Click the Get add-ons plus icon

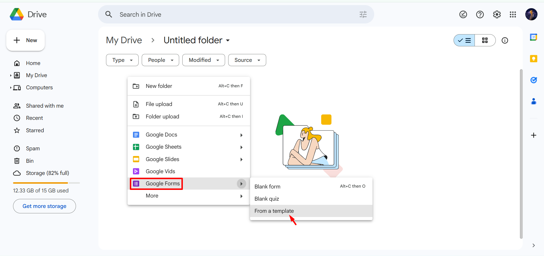534,135
